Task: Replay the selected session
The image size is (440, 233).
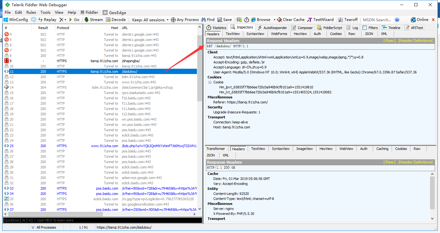Action: coord(47,19)
